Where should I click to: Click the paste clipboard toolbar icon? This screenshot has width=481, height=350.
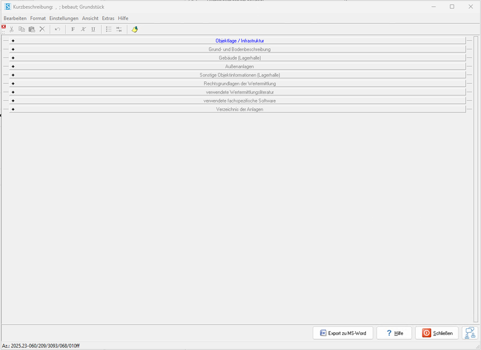[32, 30]
